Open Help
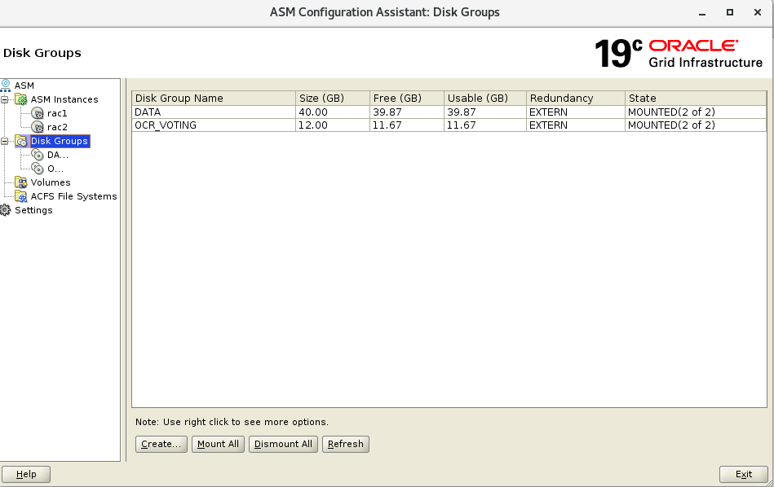Image resolution: width=774 pixels, height=487 pixels. pyautogui.click(x=25, y=474)
